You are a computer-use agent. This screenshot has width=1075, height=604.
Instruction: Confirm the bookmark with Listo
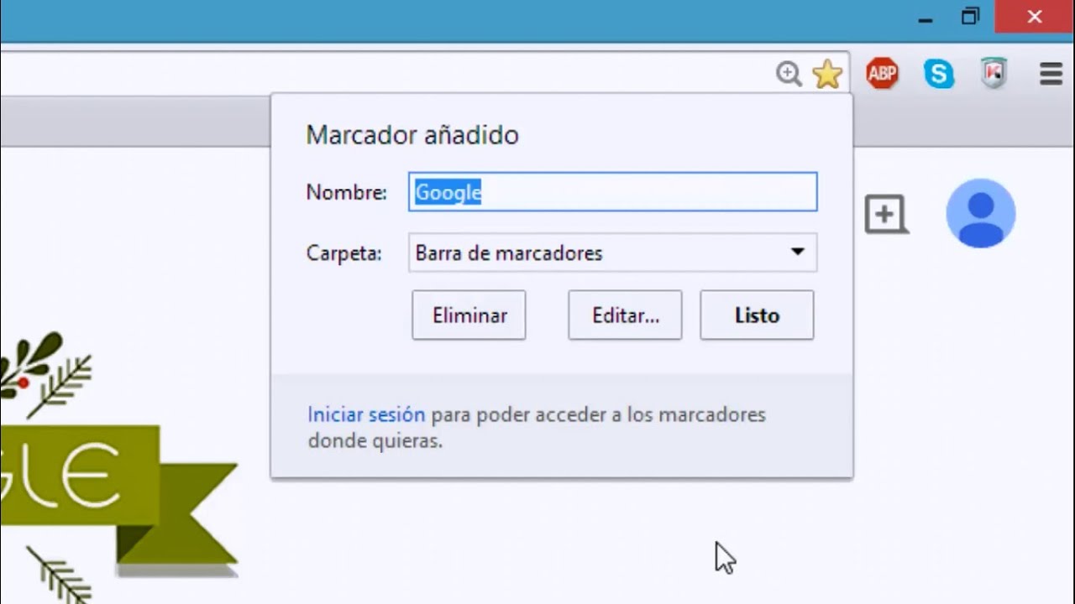756,315
